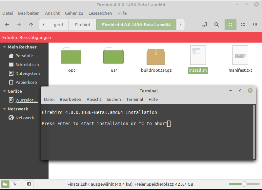Toggle the location entry mode icon
Image resolution: width=262 pixels, height=190 pixels.
click(205, 25)
